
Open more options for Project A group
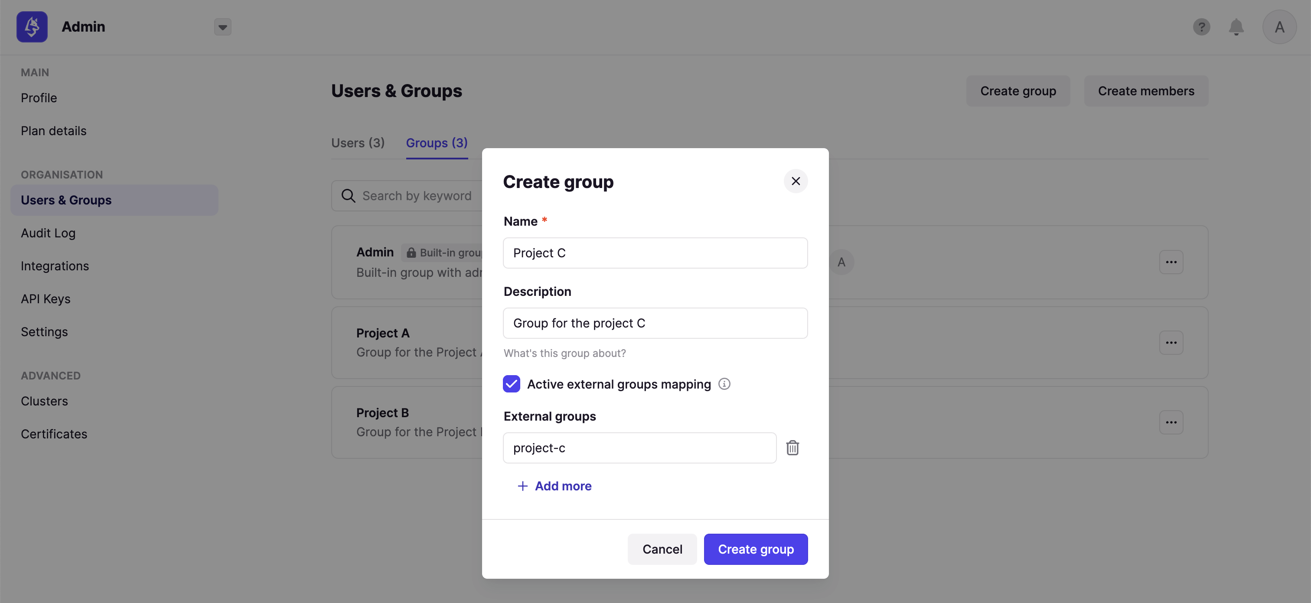point(1171,343)
